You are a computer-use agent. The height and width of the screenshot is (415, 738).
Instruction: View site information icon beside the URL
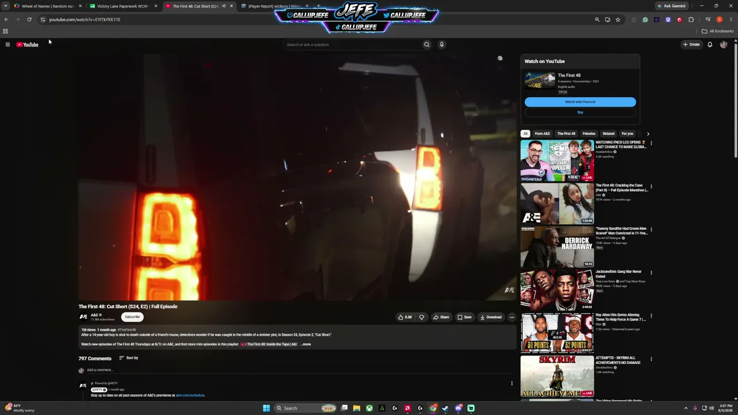point(43,20)
